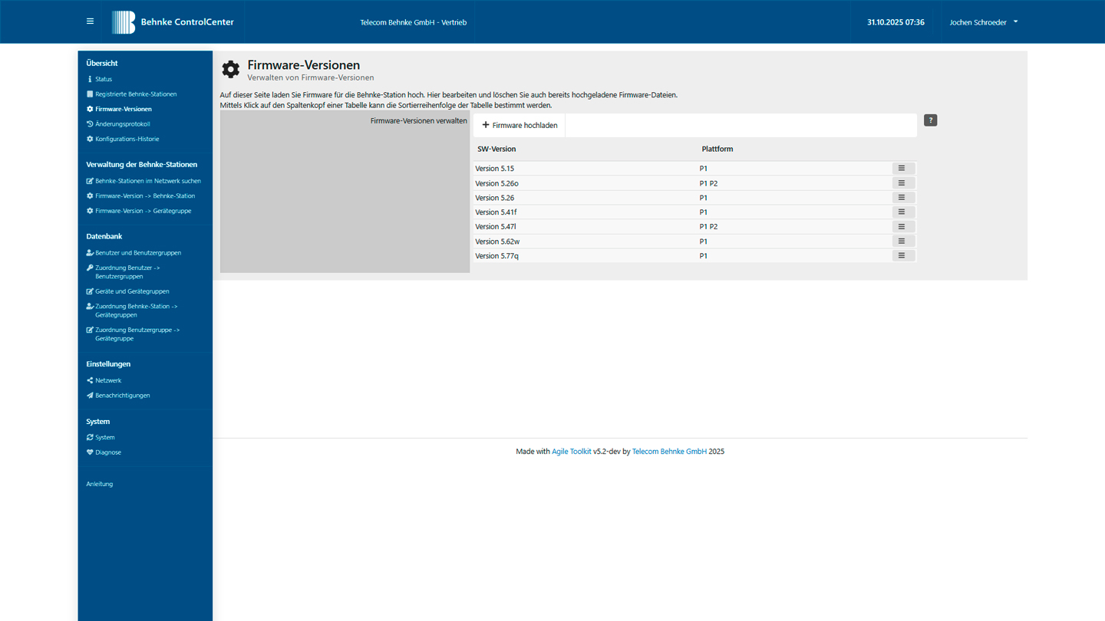Open row menu for Version 5.41f

(x=902, y=212)
